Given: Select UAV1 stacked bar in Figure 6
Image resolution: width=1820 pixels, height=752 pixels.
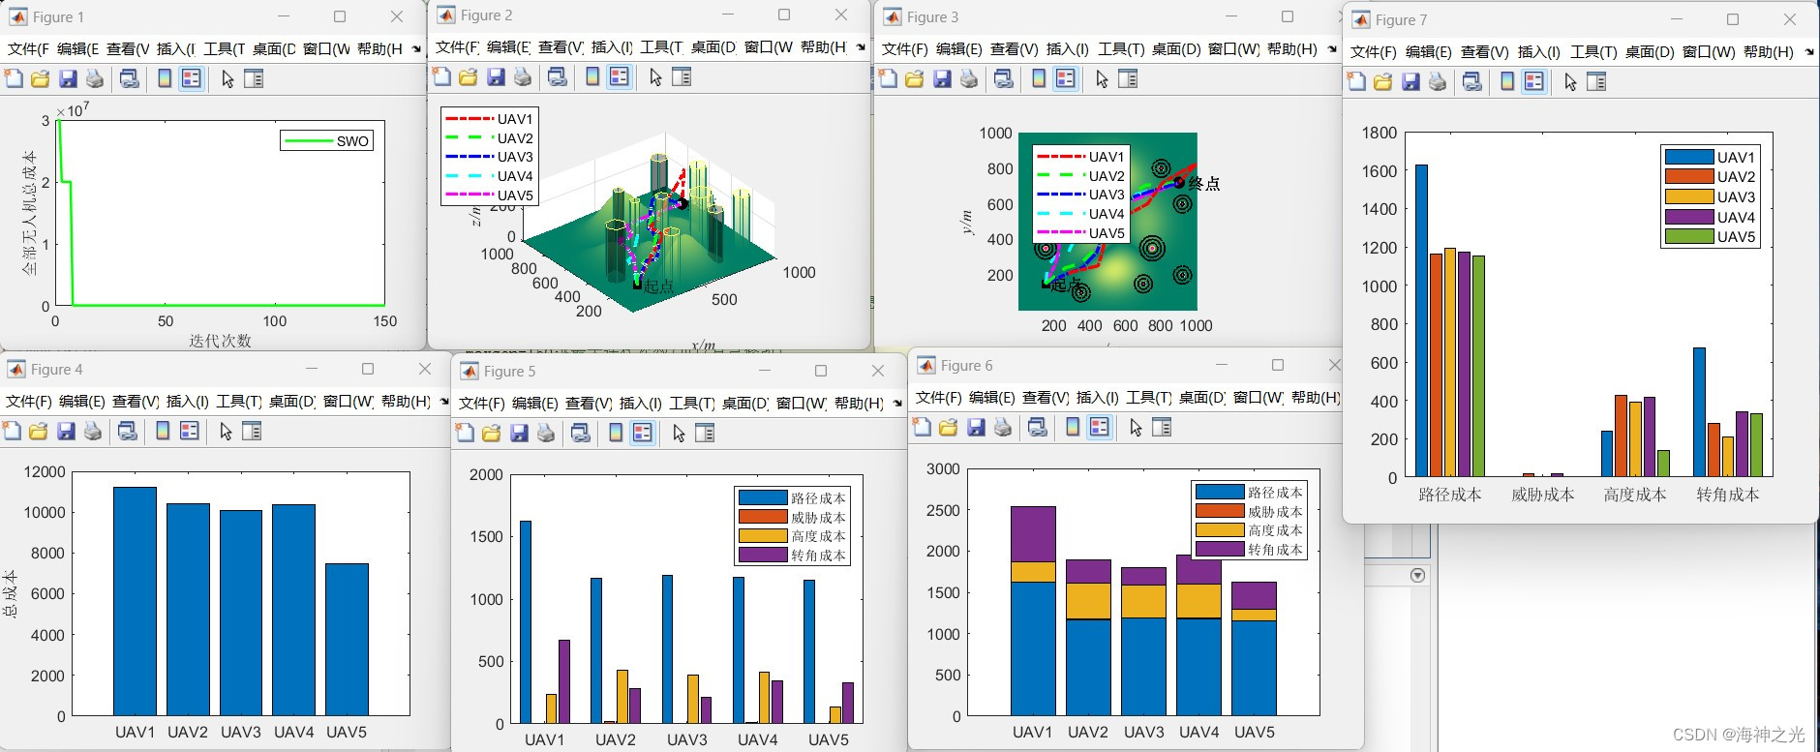Looking at the screenshot, I should [x=1033, y=611].
